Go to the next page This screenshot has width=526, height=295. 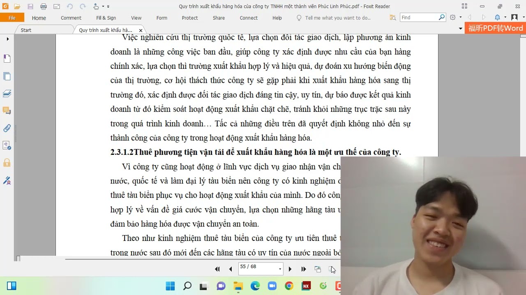point(290,269)
